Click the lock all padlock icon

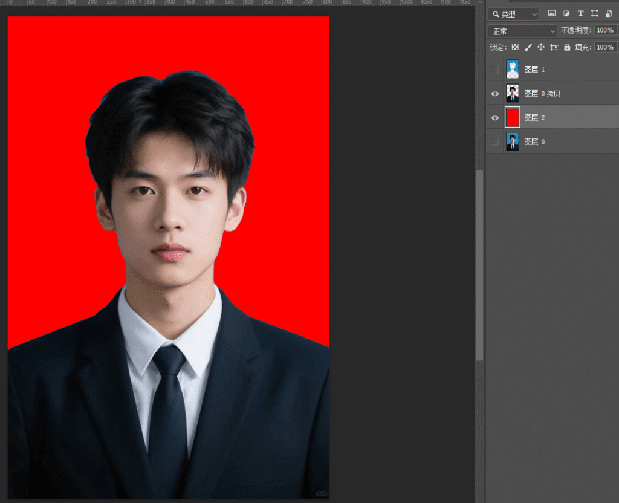(567, 47)
